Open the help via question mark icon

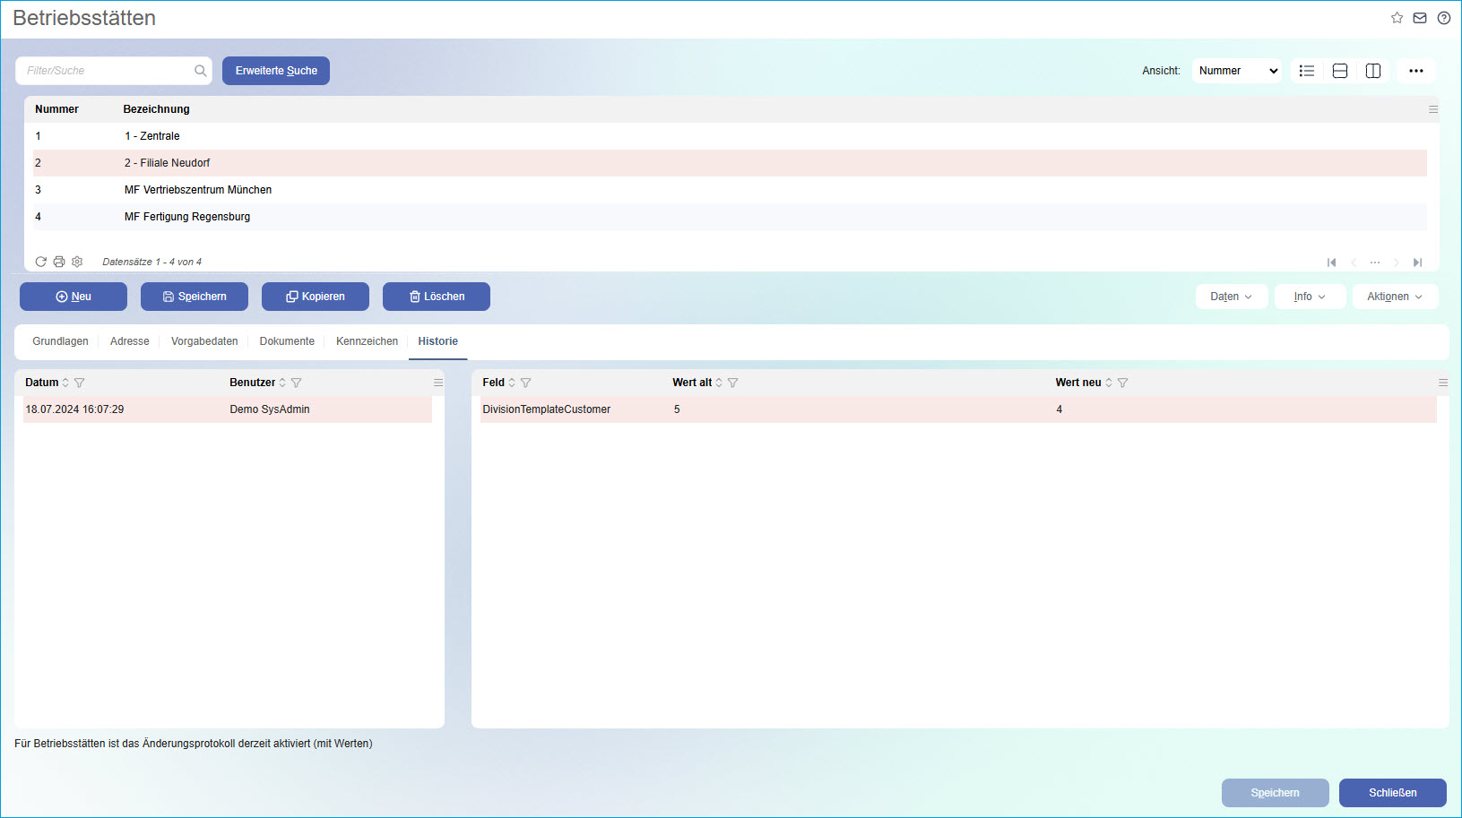(x=1443, y=17)
